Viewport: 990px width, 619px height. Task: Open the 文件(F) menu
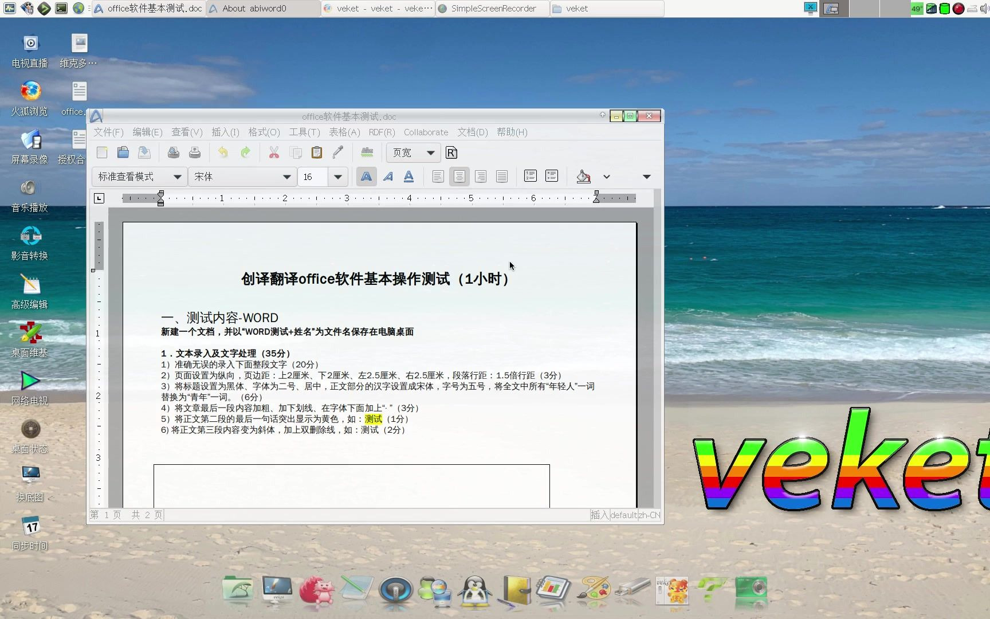tap(109, 132)
